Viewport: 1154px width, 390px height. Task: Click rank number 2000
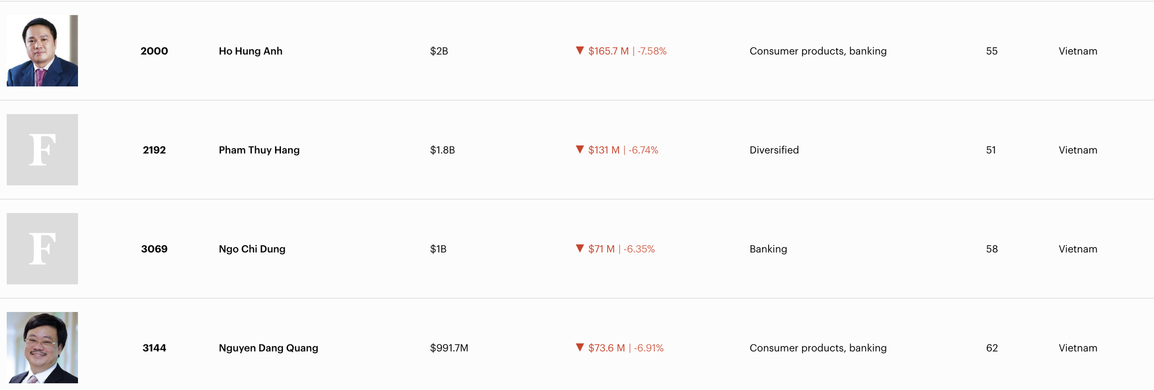coord(154,51)
